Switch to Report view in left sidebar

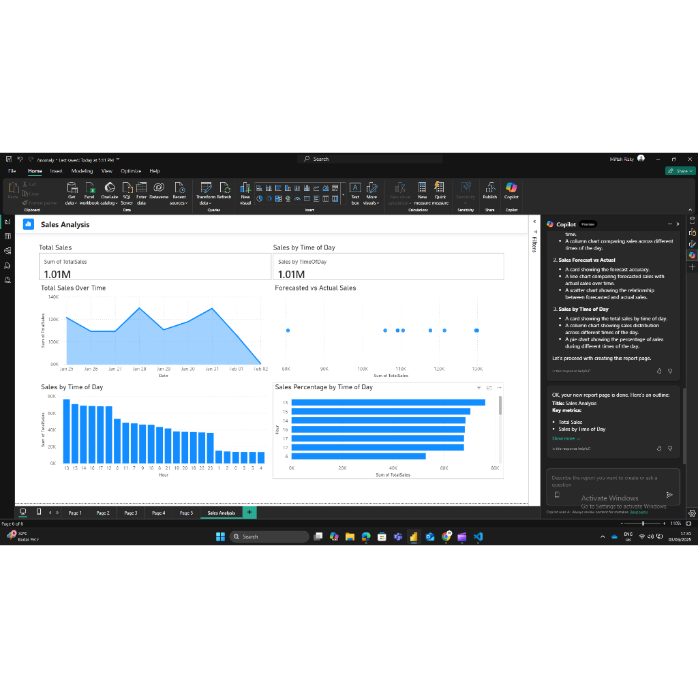(x=7, y=222)
